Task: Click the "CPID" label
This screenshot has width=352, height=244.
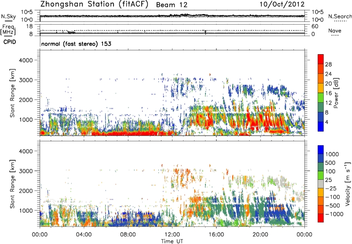Action: point(10,42)
